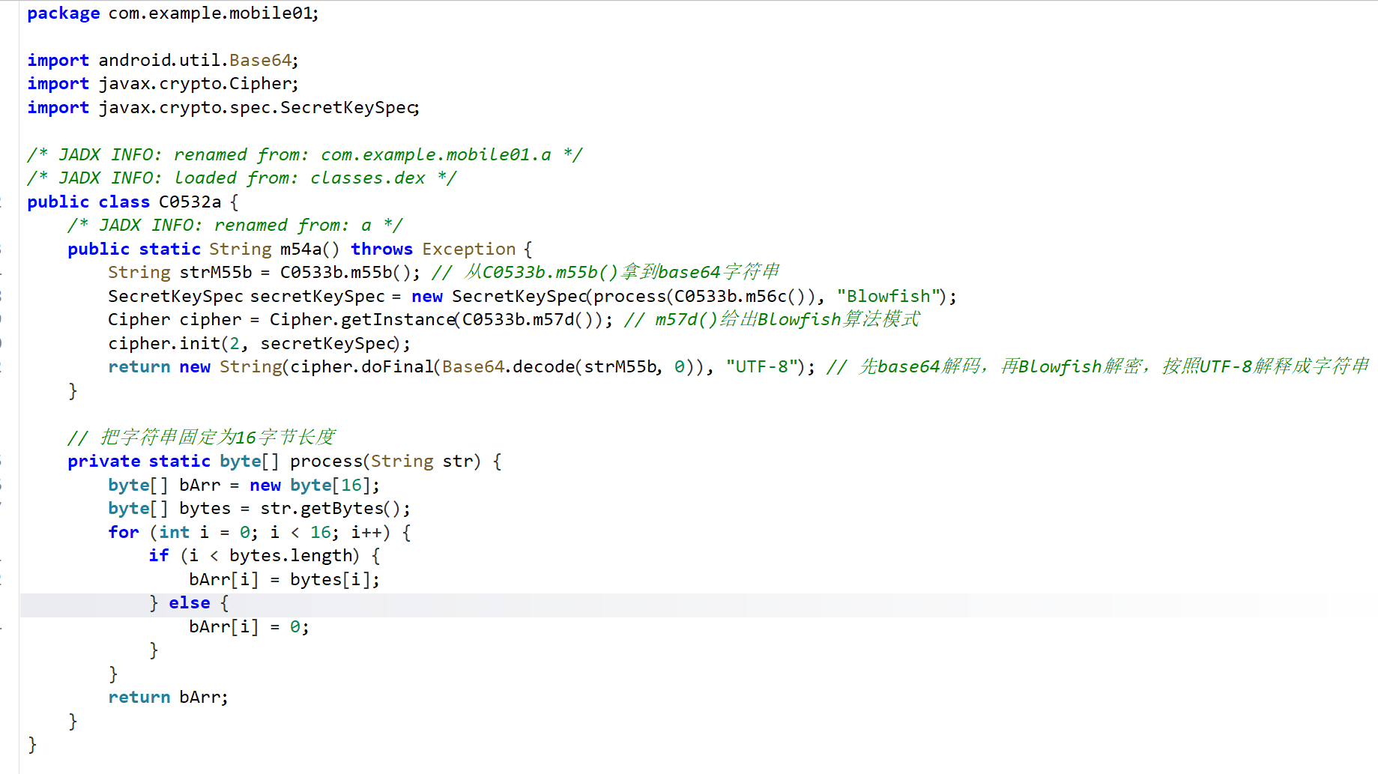Click the 'javax.crypto.spec.SecretKeySpec' import

[257, 107]
